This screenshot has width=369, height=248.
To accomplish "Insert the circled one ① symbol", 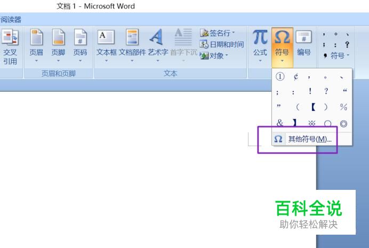I will [280, 76].
